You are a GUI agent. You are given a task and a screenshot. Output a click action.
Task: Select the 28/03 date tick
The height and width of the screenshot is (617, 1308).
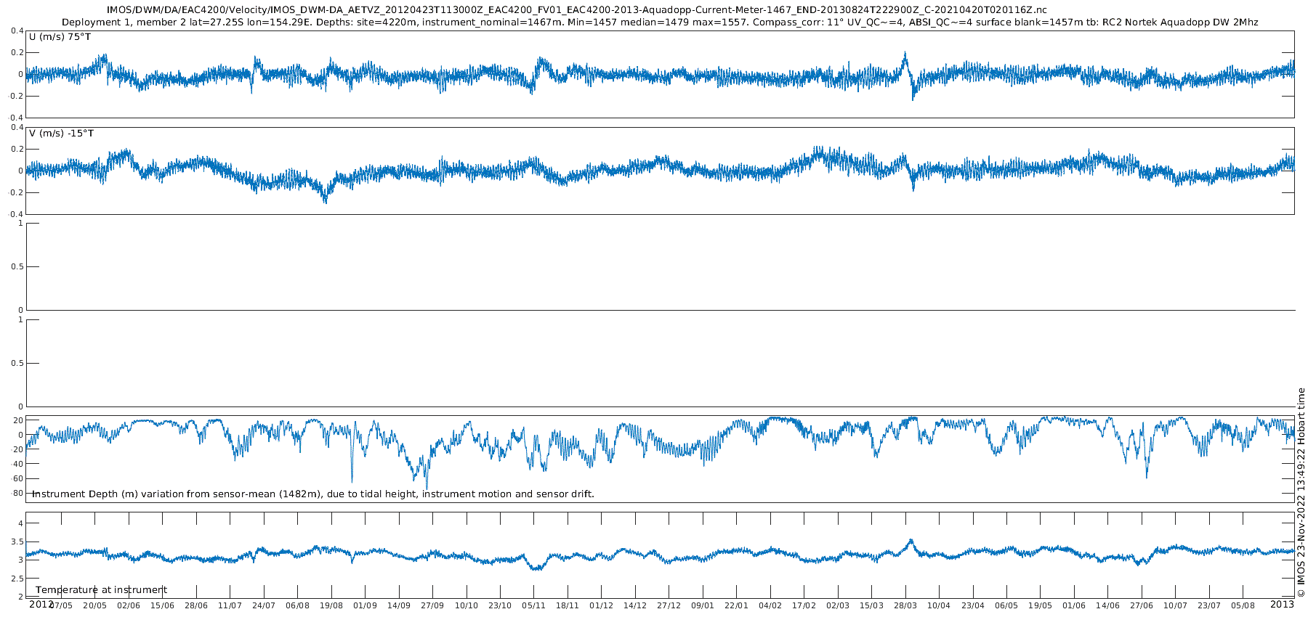coord(905,605)
